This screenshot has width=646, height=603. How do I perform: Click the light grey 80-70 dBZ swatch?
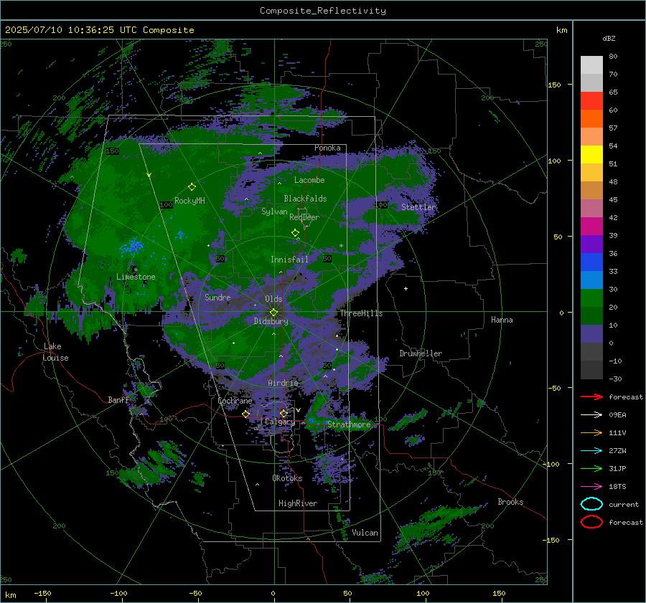click(591, 65)
